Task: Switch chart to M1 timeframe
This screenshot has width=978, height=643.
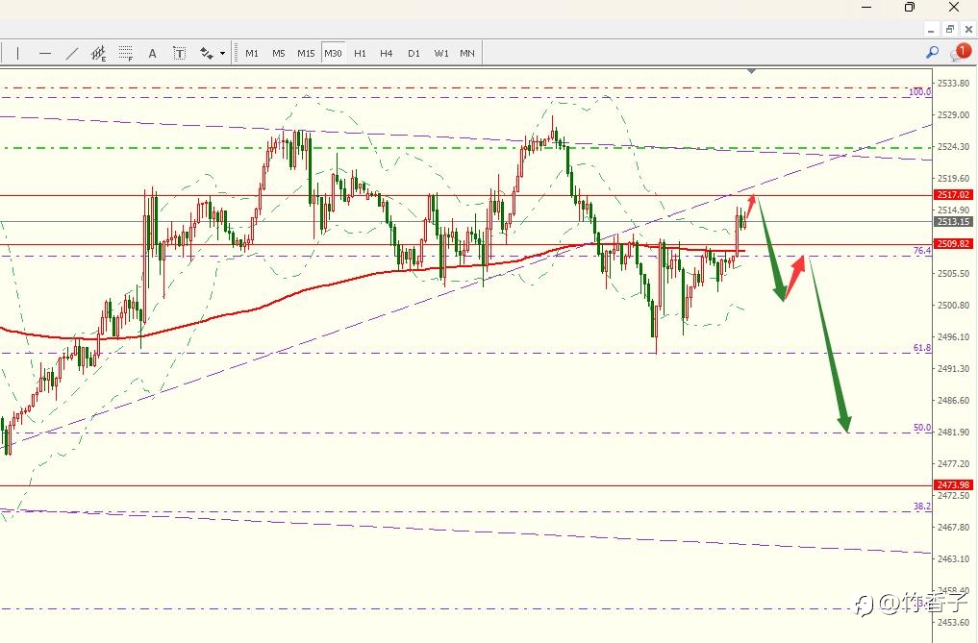Action: click(252, 54)
